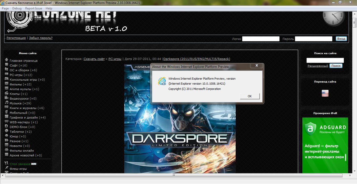
Task: Open the Report Issue menu
Action: (x=34, y=8)
